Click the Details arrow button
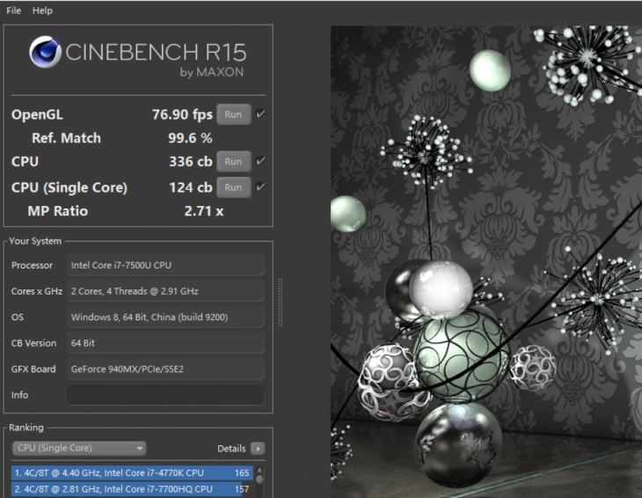The image size is (642, 498). point(258,449)
